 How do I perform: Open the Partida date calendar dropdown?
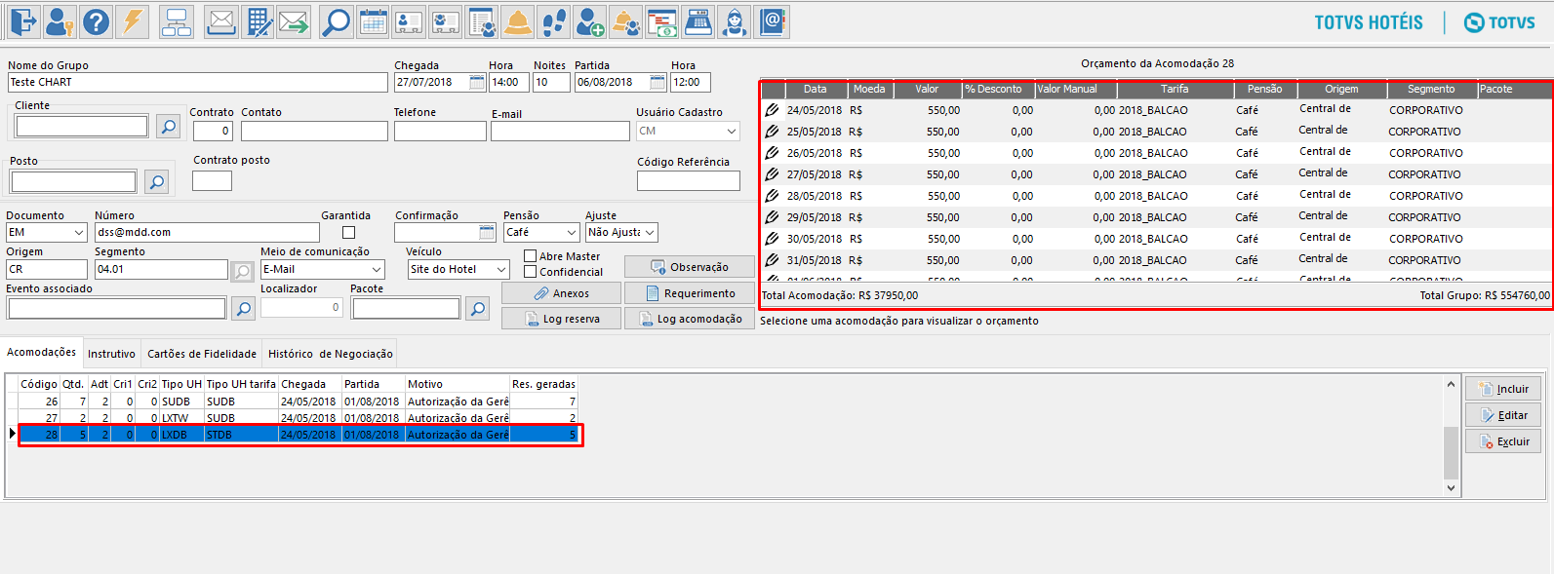[657, 83]
